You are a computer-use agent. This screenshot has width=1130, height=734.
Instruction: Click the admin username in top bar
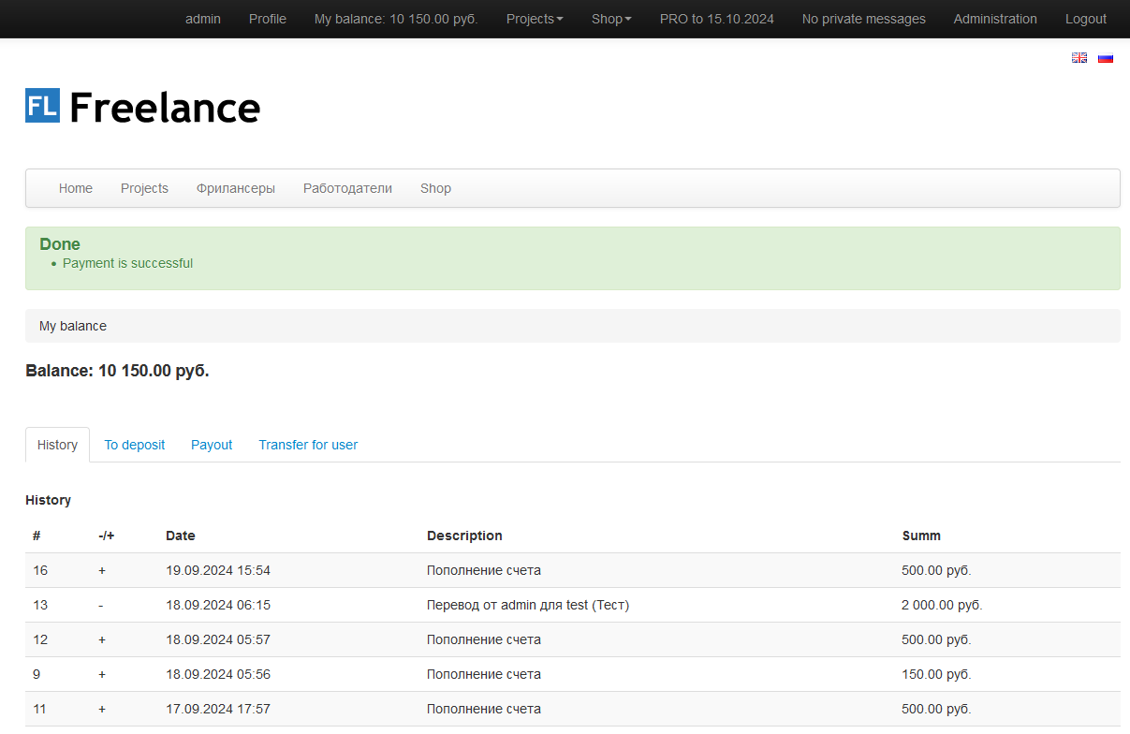203,19
